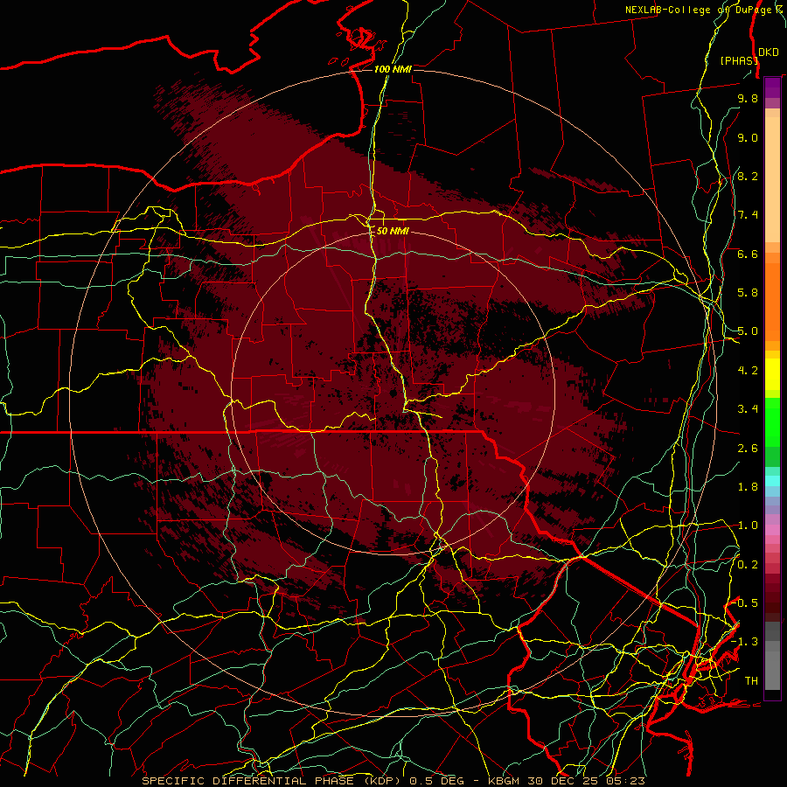Click the 9.0 legend value
Viewport: 787px width, 787px height.
coord(748,137)
